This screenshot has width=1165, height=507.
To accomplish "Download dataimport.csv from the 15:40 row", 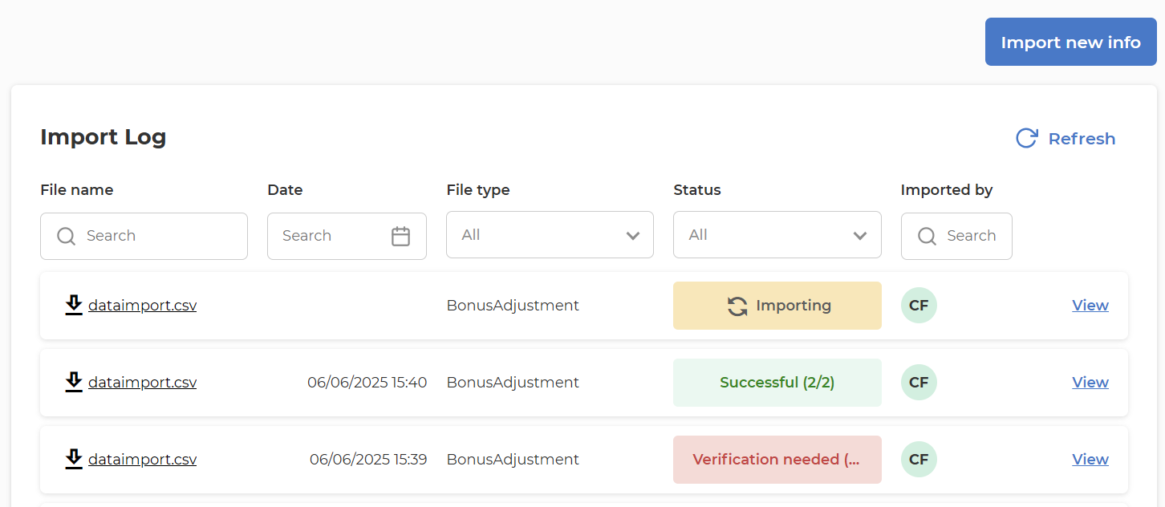I will [74, 382].
